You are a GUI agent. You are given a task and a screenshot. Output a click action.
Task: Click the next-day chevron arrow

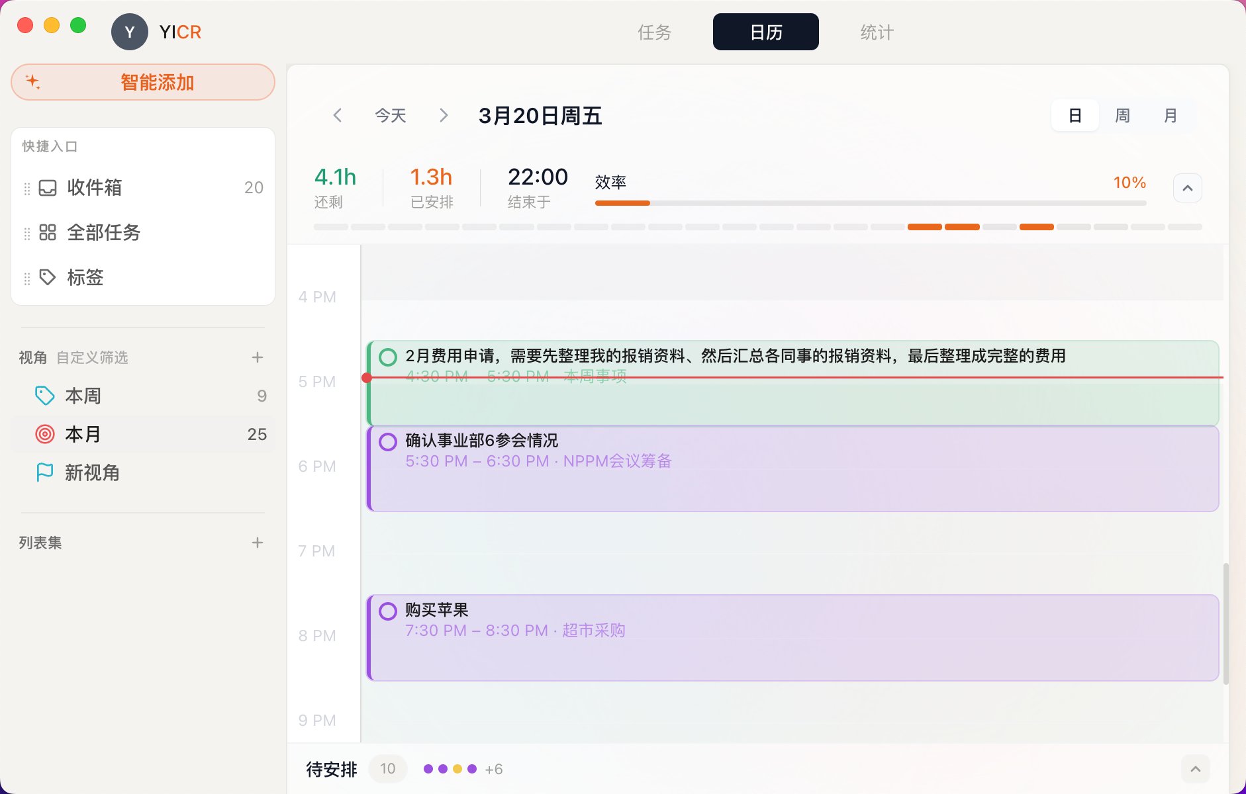444,115
